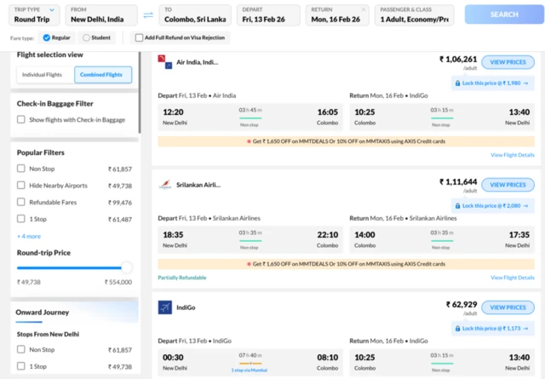Tick Show flights with Check-in Baggage
Viewport: 545px width, 379px height.
pos(21,120)
